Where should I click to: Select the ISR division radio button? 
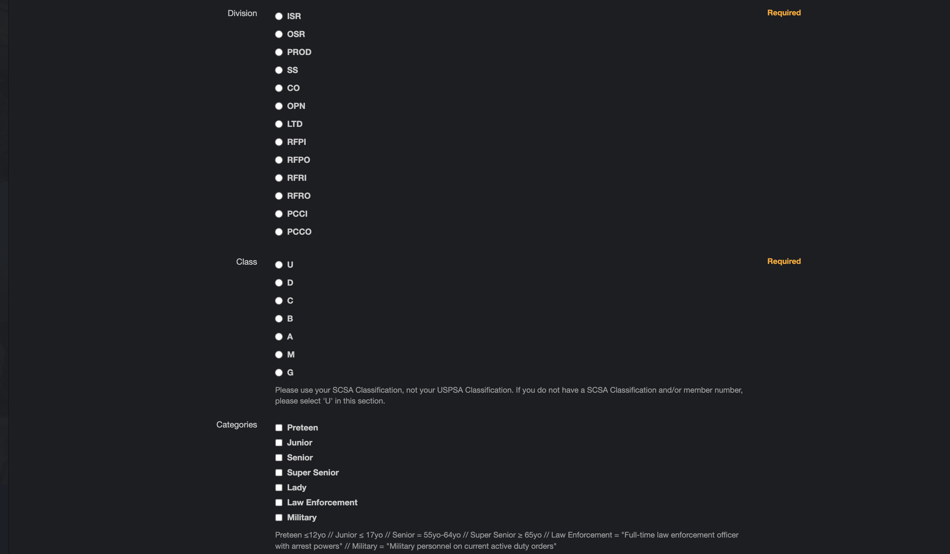pos(279,16)
